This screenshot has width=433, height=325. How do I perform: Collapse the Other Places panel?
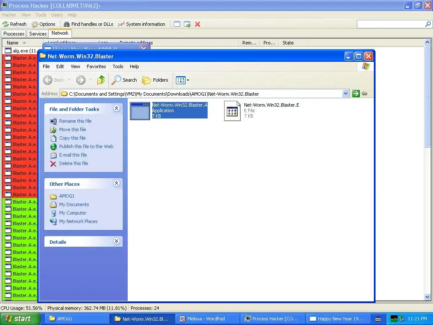[x=117, y=183]
